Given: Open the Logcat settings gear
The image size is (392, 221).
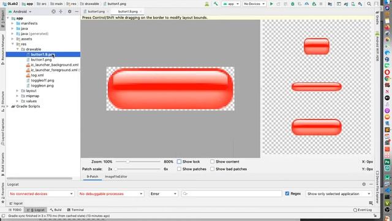Looking at the screenshot, I should coord(364,184).
